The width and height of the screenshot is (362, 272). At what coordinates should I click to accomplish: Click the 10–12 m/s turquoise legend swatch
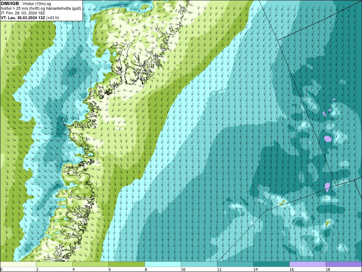199,264
